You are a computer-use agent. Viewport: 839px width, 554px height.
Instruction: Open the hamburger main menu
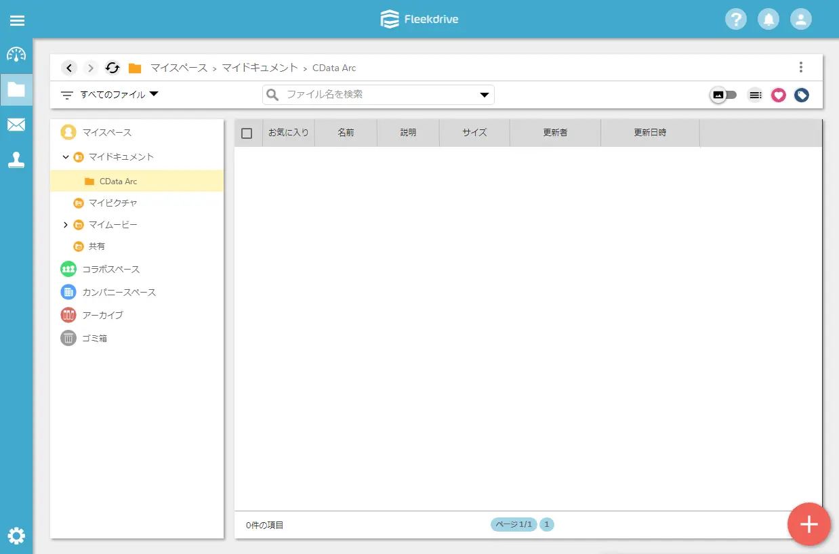coord(17,20)
